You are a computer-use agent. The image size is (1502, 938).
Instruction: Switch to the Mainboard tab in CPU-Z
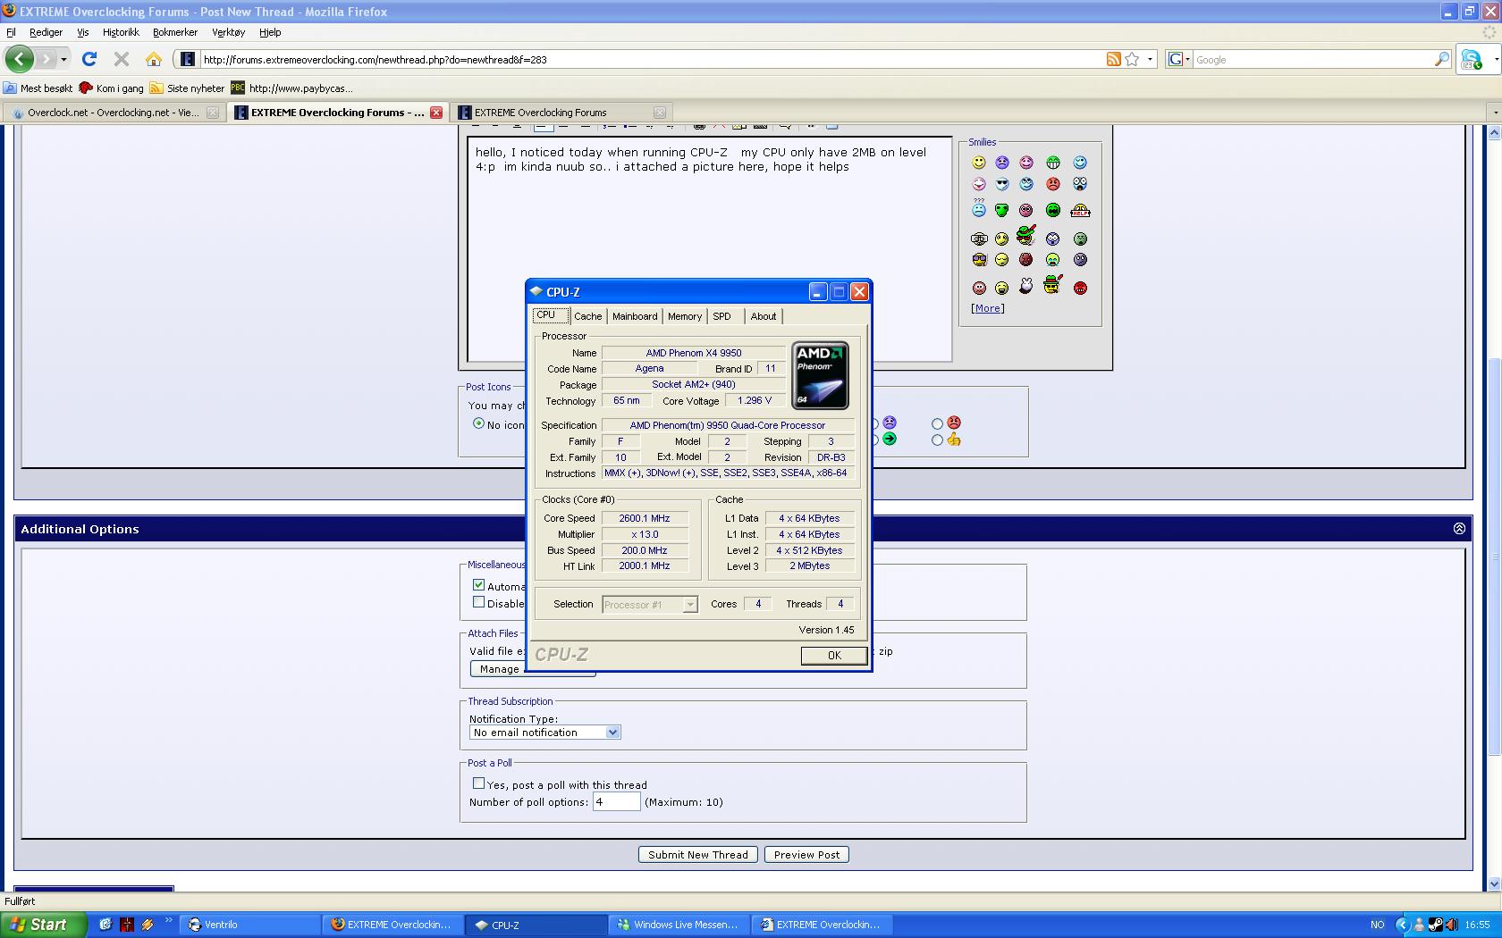click(634, 316)
